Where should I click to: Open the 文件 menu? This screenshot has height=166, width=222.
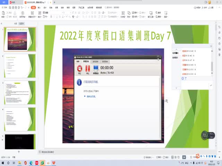(5, 7)
